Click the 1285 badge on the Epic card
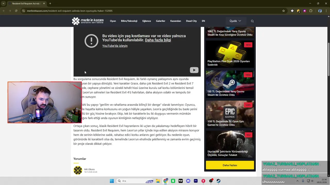The image size is (330, 185). pos(248,105)
